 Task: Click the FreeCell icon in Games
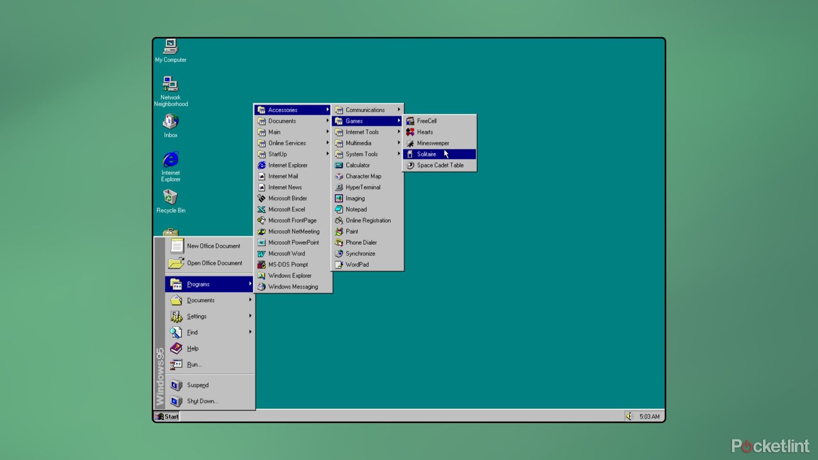pyautogui.click(x=410, y=121)
